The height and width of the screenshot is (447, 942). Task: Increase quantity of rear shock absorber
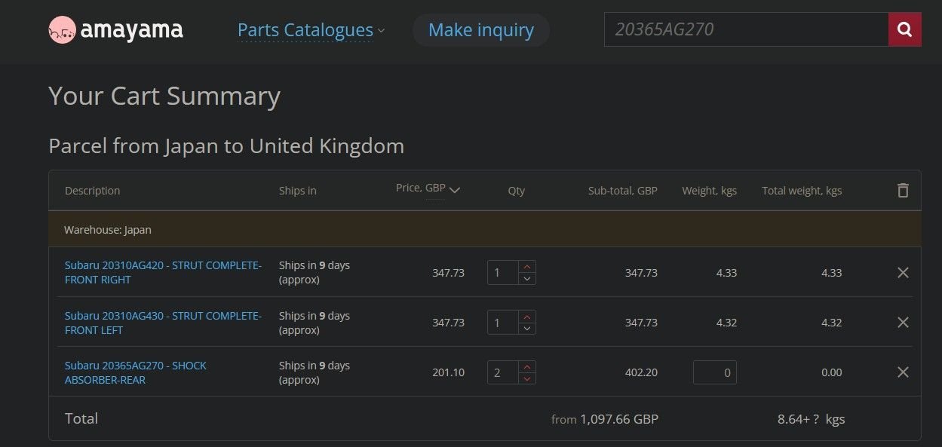click(527, 366)
